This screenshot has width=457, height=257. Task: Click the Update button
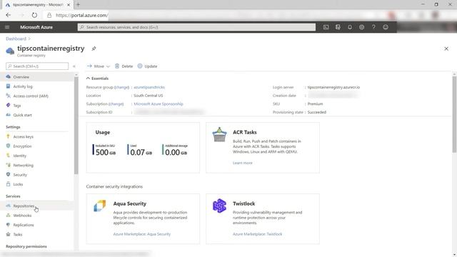(x=147, y=66)
